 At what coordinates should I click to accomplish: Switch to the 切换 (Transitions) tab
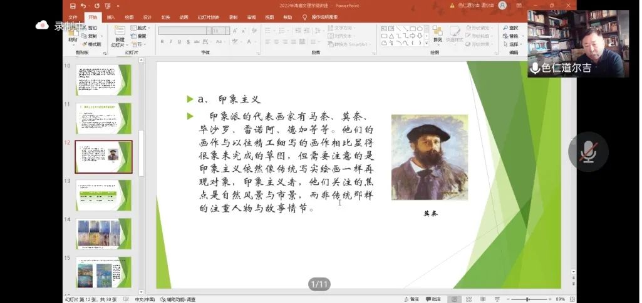[165, 17]
